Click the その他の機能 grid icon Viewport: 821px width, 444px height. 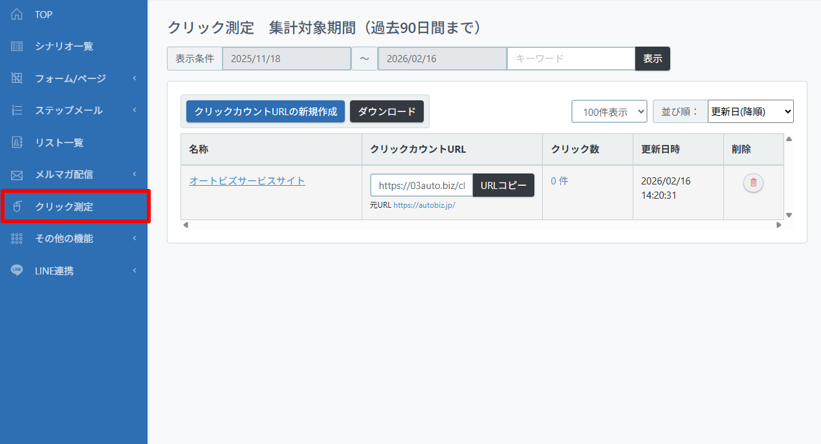pyautogui.click(x=17, y=239)
